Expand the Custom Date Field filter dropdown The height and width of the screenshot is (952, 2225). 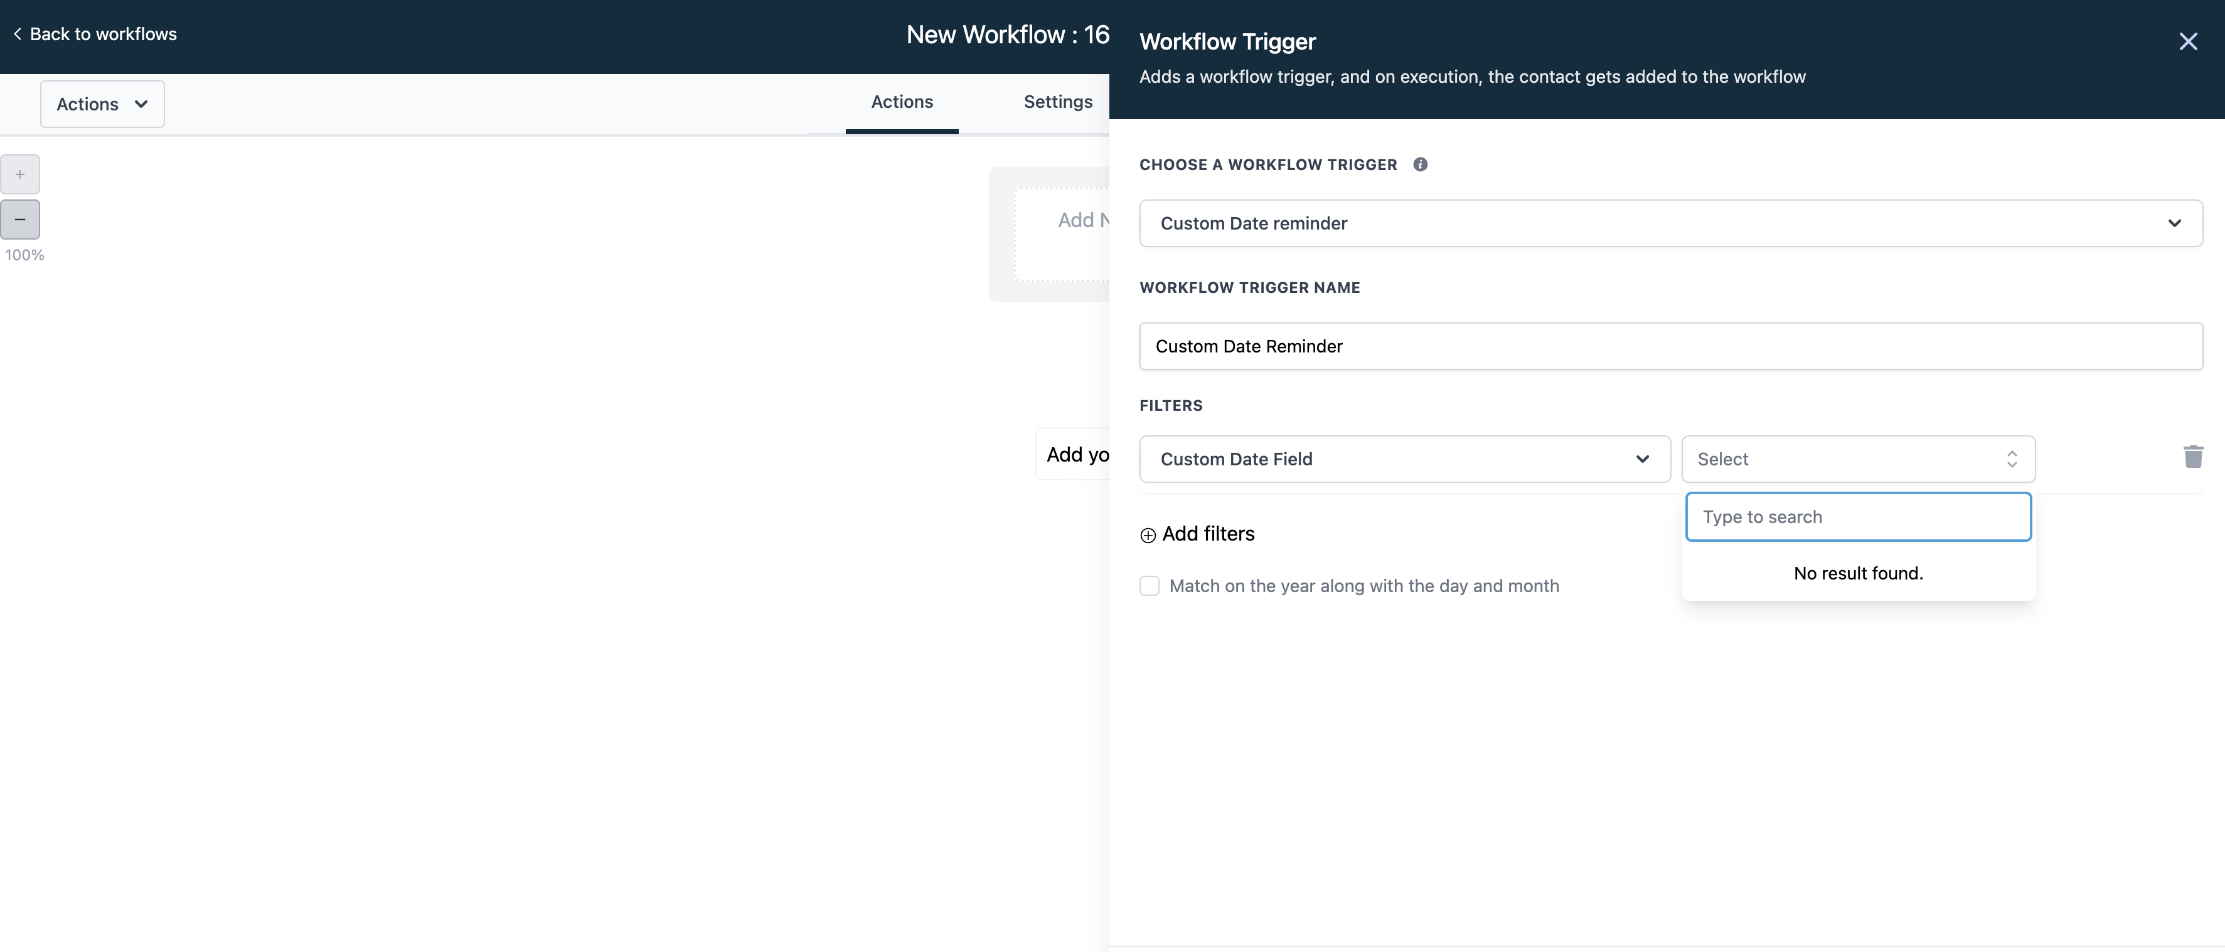1404,459
